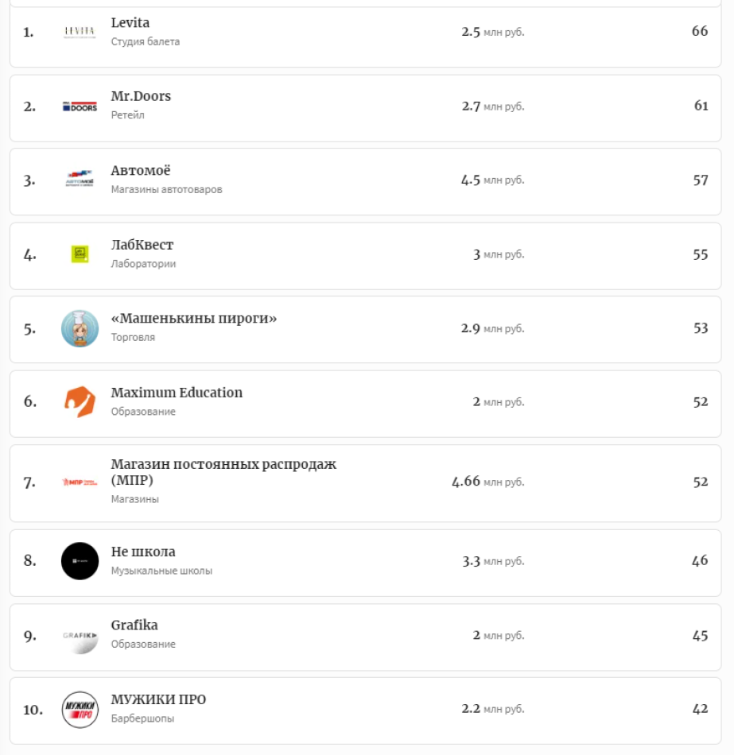Click the Автомоё logo icon
Image resolution: width=734 pixels, height=755 pixels.
(80, 180)
